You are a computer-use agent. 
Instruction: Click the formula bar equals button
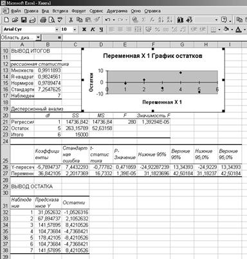coord(59,38)
